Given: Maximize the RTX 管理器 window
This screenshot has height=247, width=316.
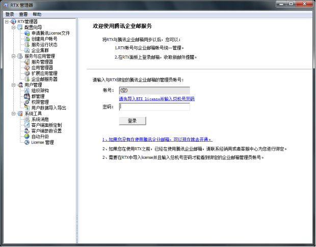Looking at the screenshot, I should pyautogui.click(x=291, y=4).
